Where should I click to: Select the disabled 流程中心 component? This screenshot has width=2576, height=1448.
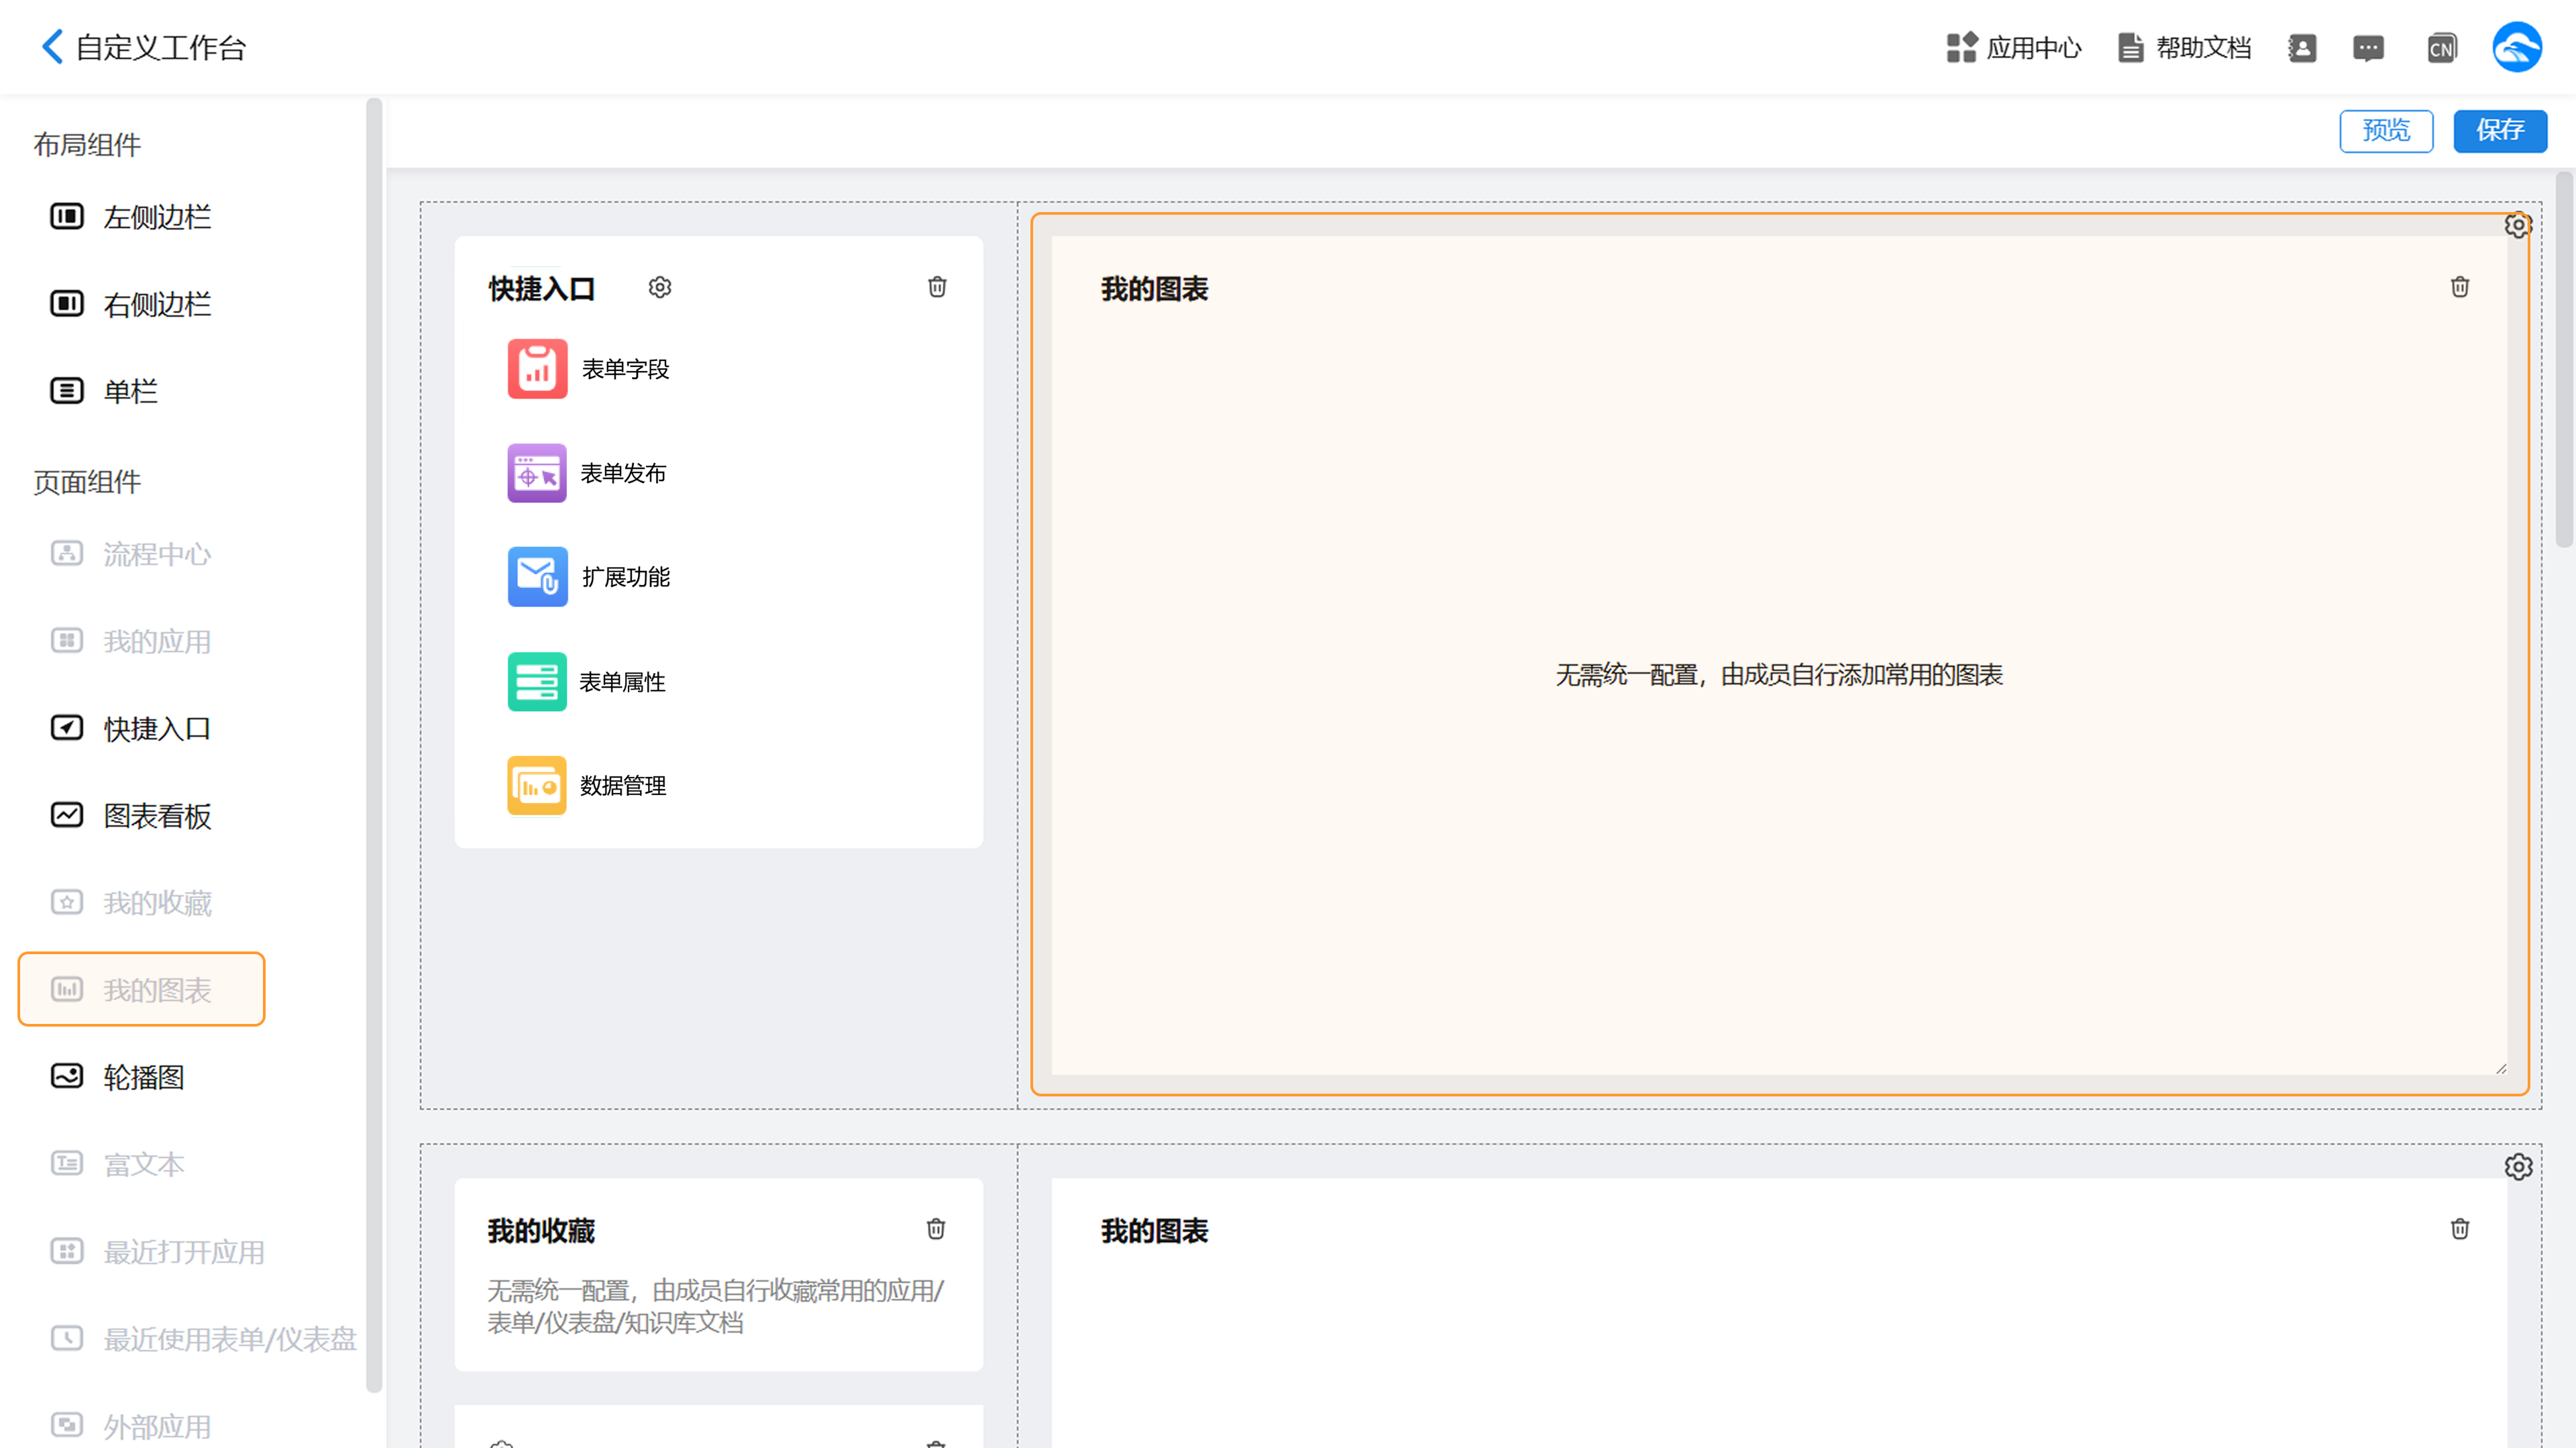(x=130, y=554)
